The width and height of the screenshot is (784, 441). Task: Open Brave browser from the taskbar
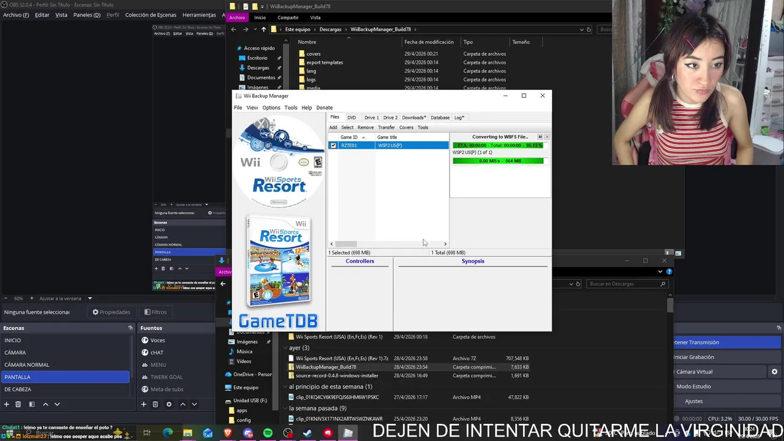[228, 433]
